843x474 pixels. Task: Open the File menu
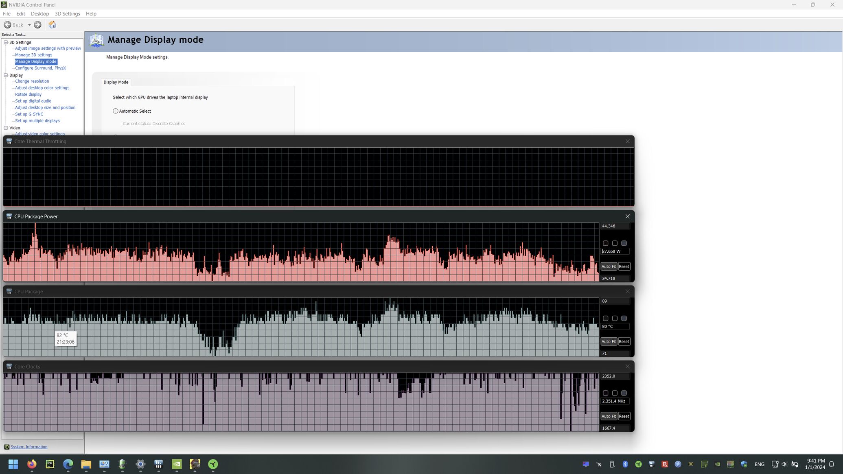click(x=7, y=14)
